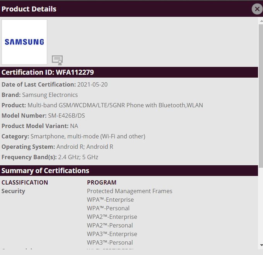263x255 pixels.
Task: Select the certification date 2021-05-20
Action: click(x=92, y=85)
